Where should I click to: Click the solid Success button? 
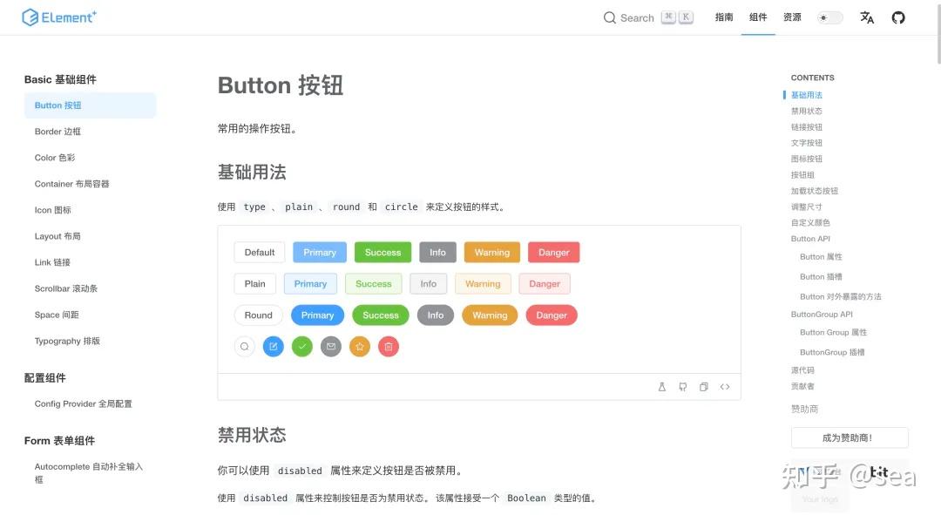point(382,253)
